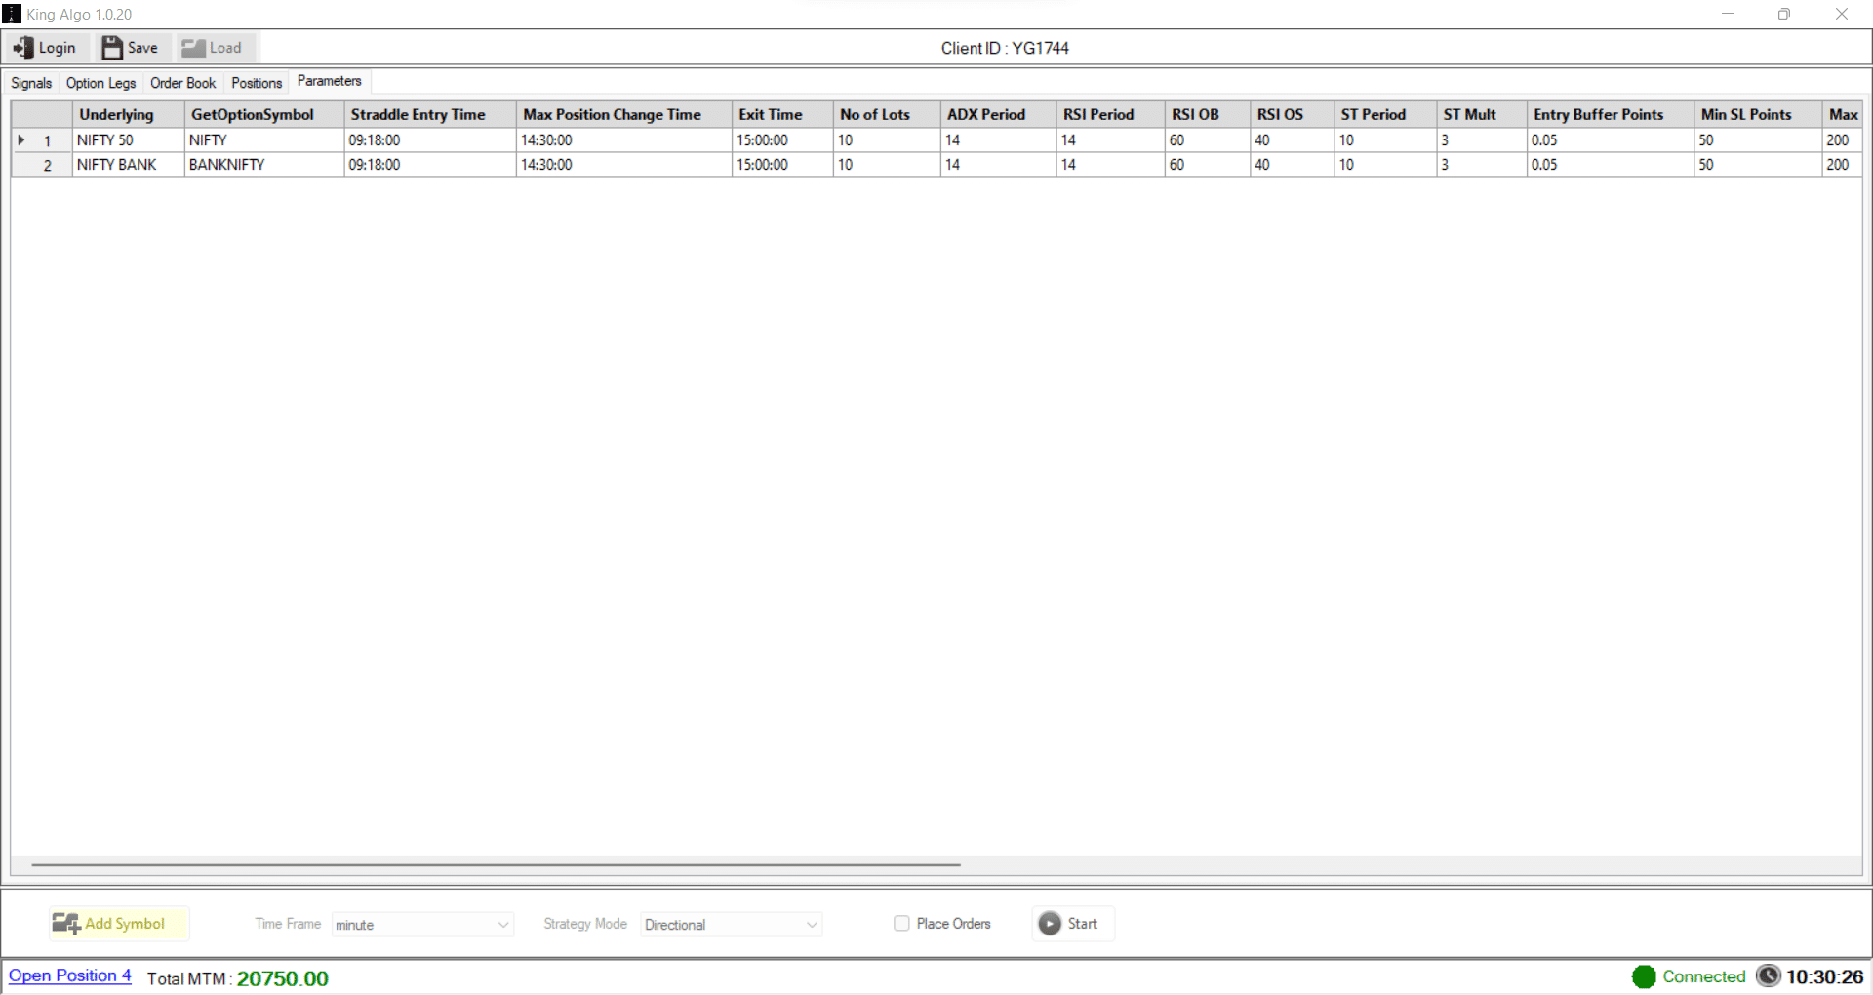Screen dimensions: 1873x995
Task: Open the Order Book tab
Action: tap(182, 83)
